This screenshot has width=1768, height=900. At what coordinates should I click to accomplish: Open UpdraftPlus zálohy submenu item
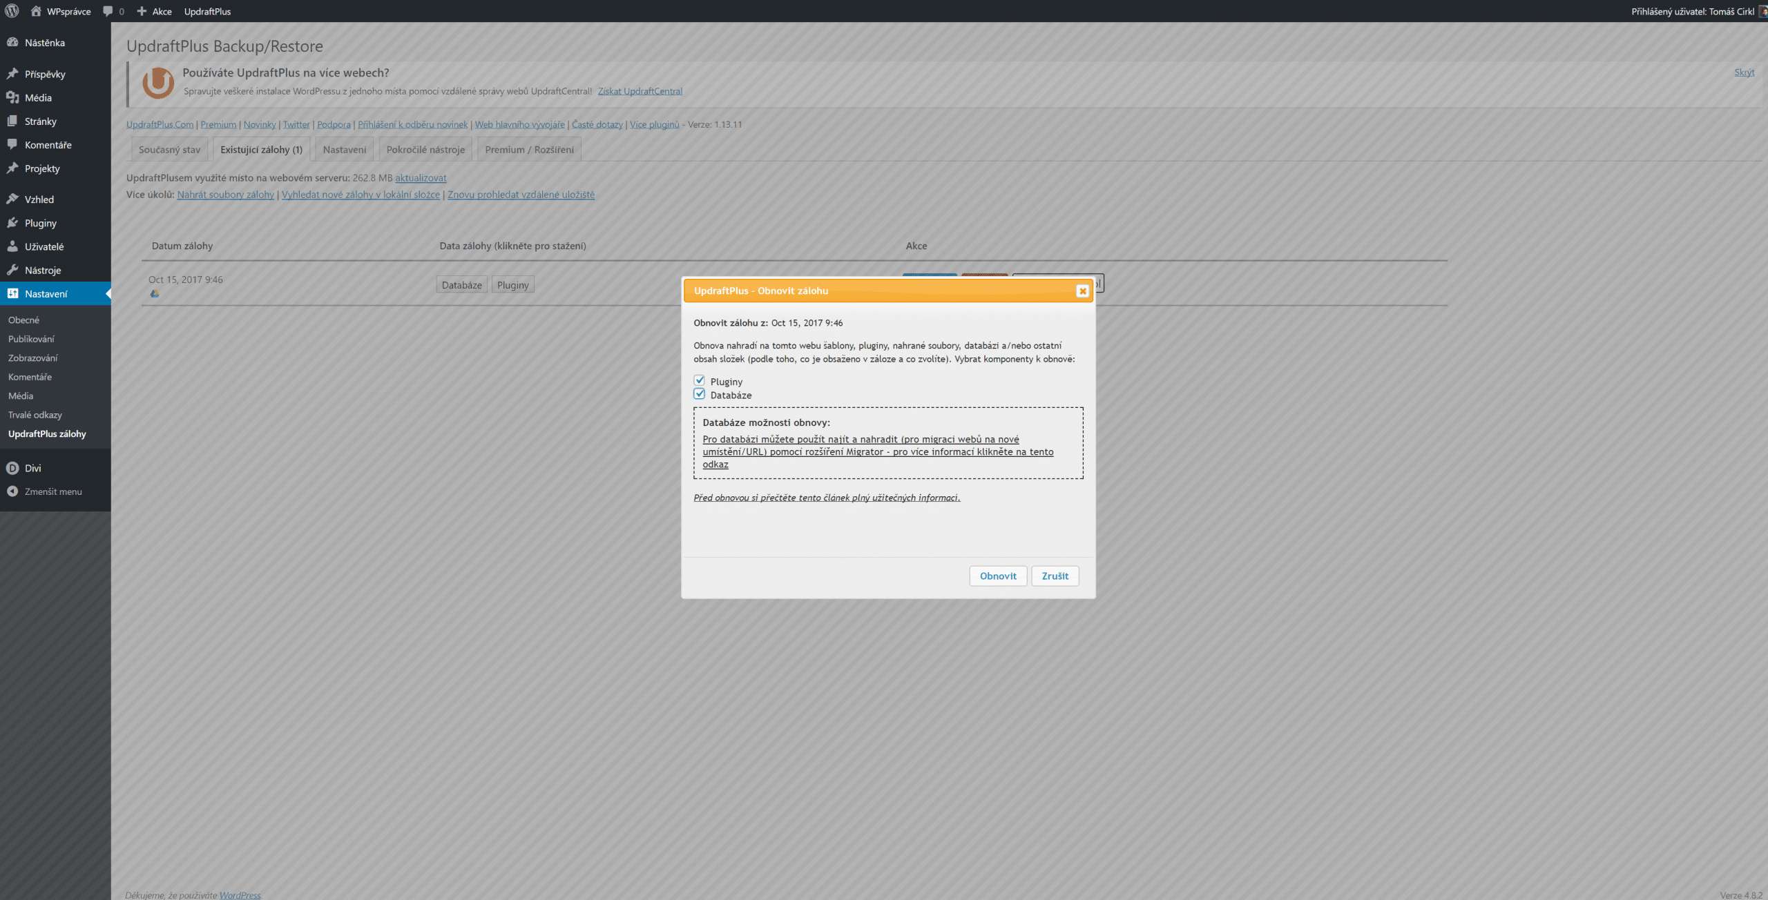(x=47, y=433)
